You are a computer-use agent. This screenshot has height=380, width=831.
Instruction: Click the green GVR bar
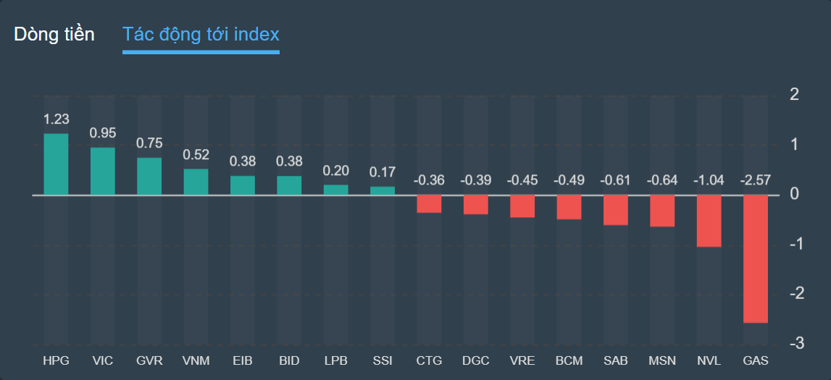coord(149,177)
